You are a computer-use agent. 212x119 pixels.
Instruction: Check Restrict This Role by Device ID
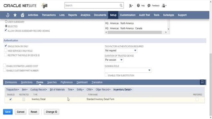(x=6, y=55)
